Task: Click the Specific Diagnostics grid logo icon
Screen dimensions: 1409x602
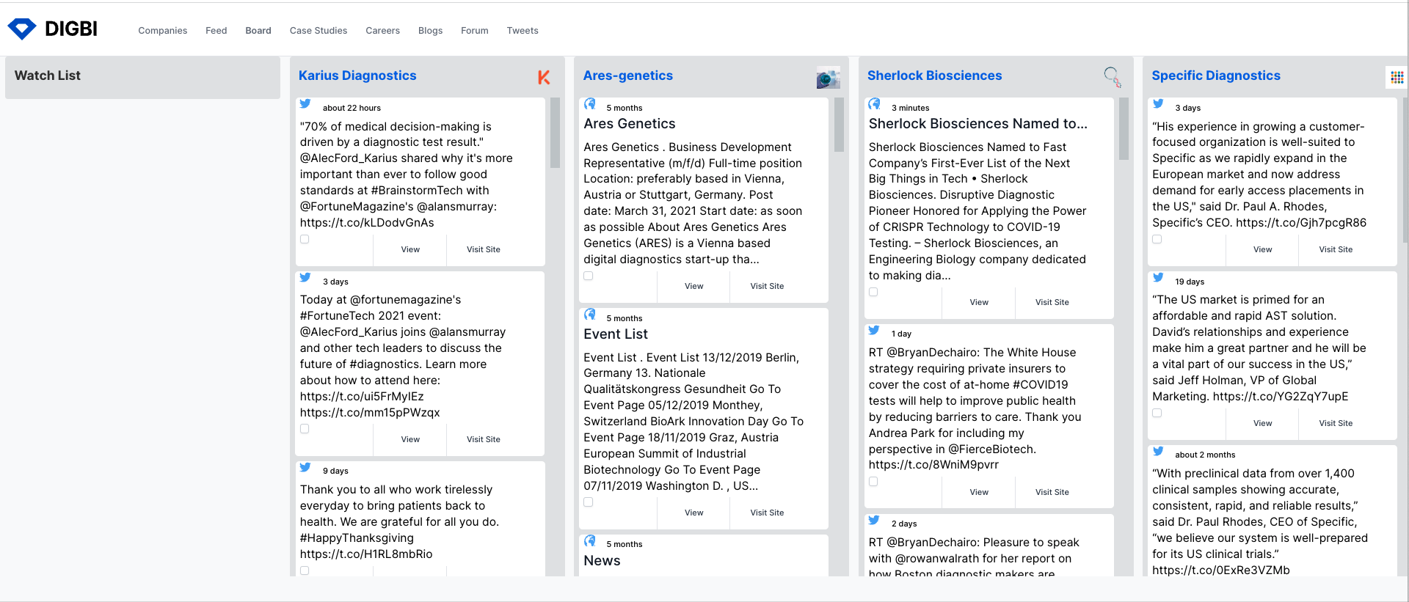Action: point(1397,77)
